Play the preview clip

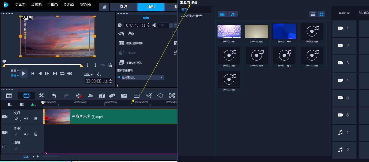pyautogui.click(x=24, y=74)
